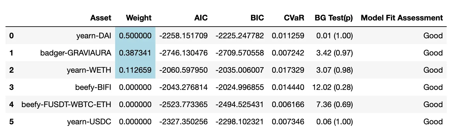Select the AIC column header
This screenshot has height=135, width=460.
point(201,18)
